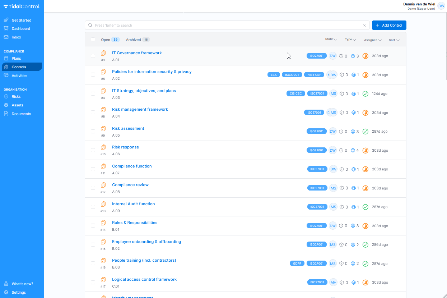The height and width of the screenshot is (298, 447).
Task: Open the Sort options dropdown
Action: pos(394,40)
